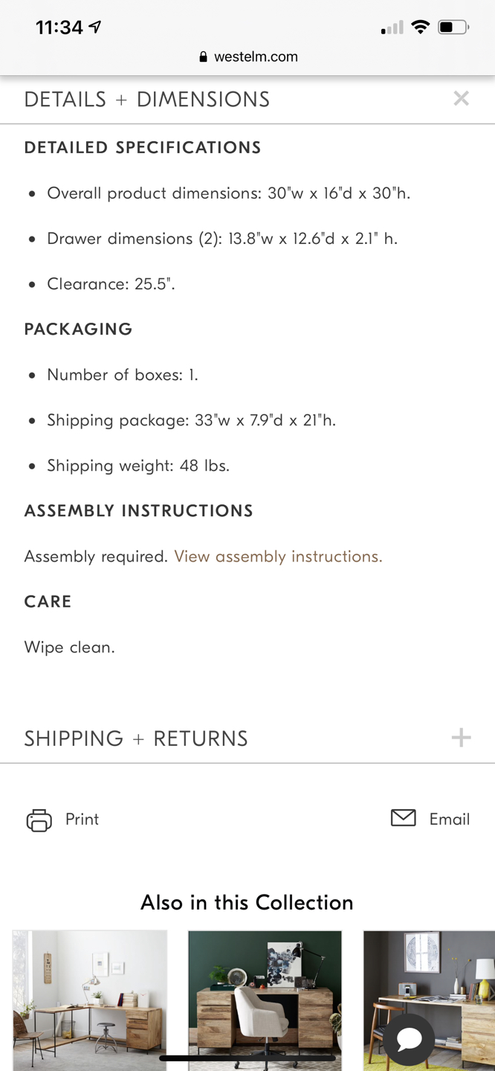The height and width of the screenshot is (1071, 495).
Task: Click the envelope email icon
Action: [404, 818]
